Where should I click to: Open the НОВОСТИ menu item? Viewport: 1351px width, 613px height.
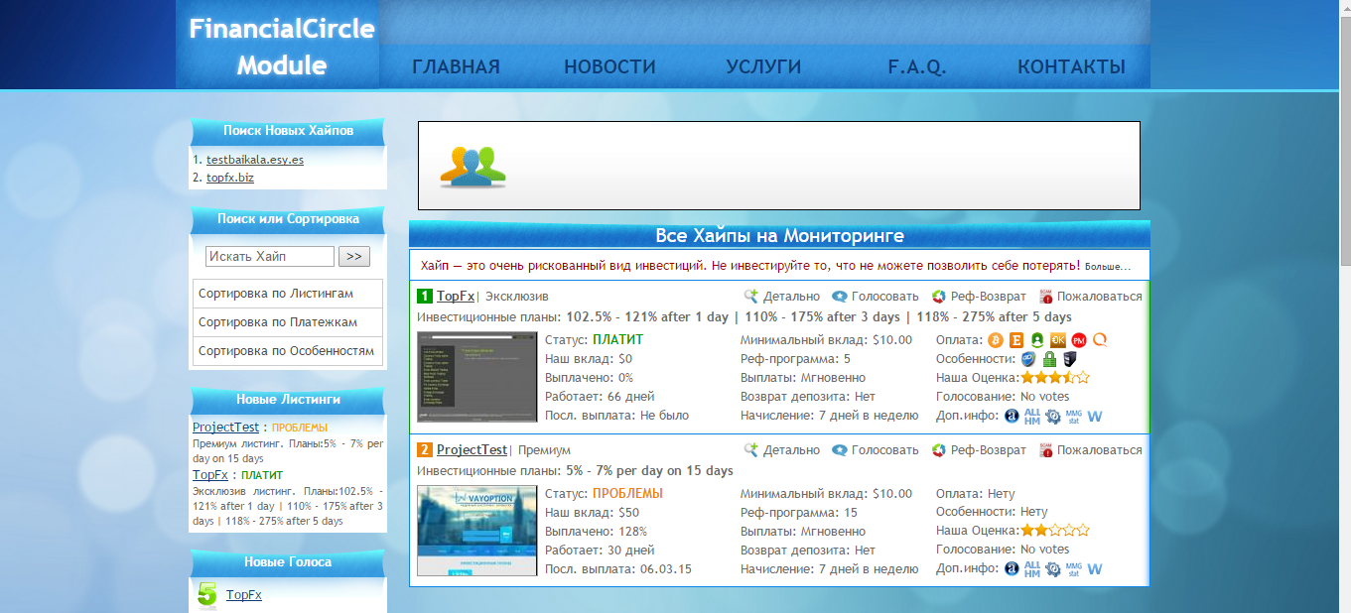click(x=609, y=67)
